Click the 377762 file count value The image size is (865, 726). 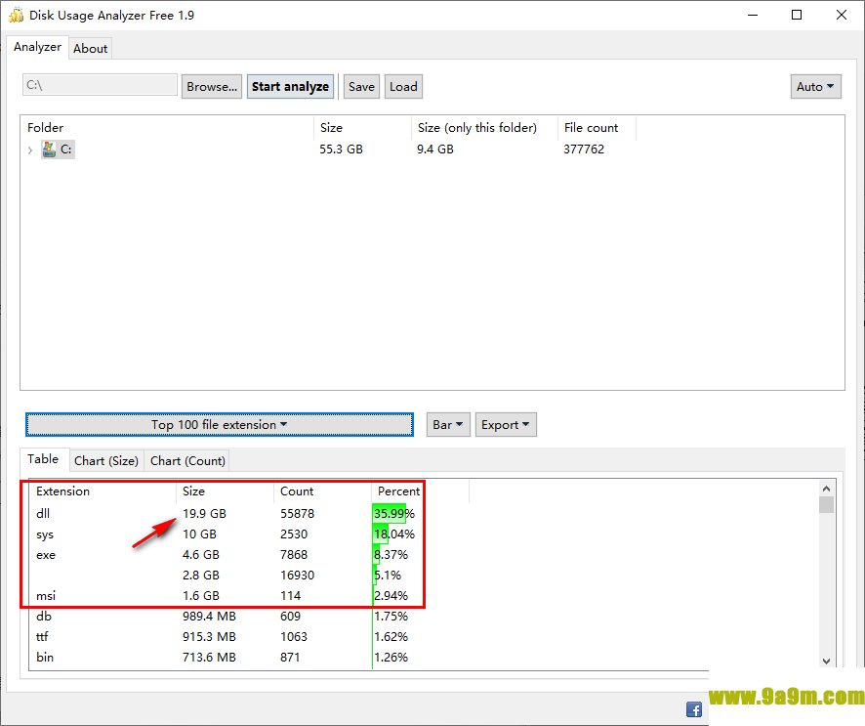[x=584, y=149]
